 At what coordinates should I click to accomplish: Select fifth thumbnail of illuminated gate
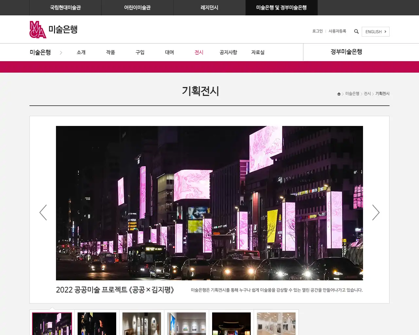(231, 324)
